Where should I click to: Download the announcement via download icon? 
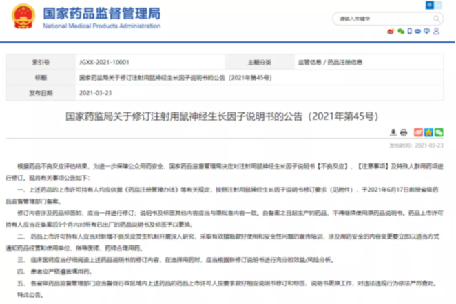coord(393,132)
